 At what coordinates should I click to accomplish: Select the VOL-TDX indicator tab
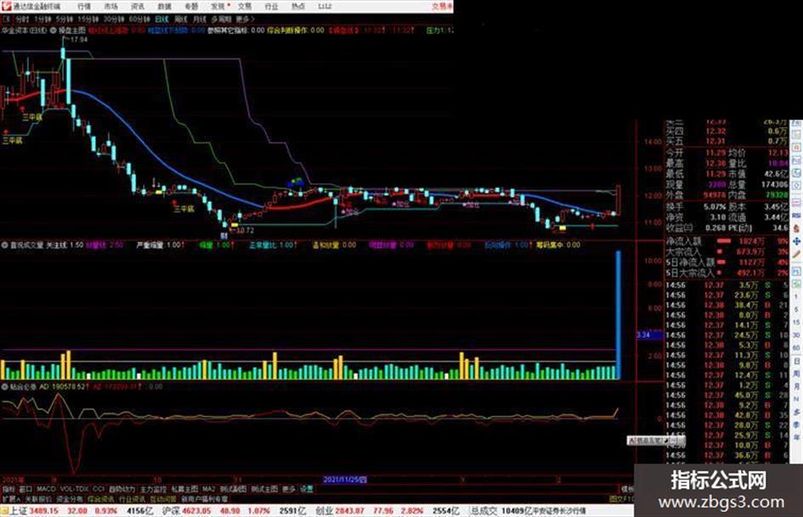[x=74, y=489]
